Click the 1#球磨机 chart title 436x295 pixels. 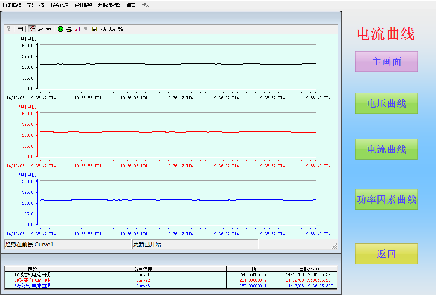(27, 39)
